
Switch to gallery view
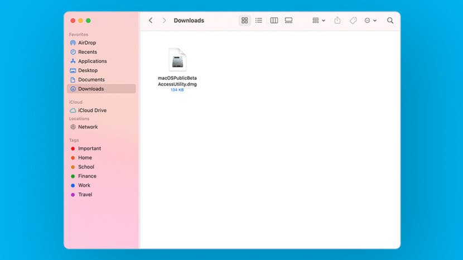tap(288, 21)
